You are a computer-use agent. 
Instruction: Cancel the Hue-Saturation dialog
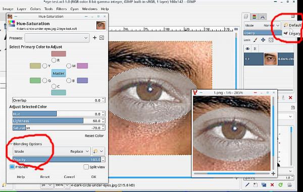[x=69, y=177]
